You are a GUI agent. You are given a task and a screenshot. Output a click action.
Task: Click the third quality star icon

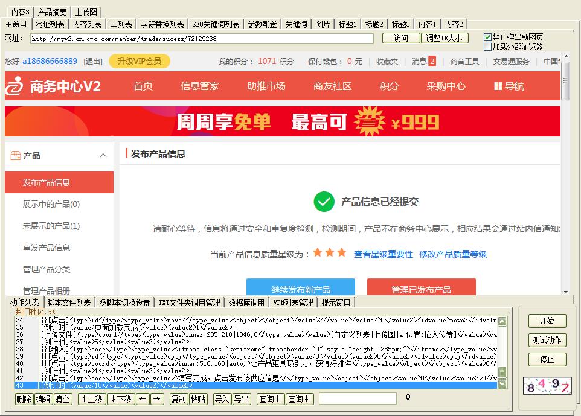[342, 252]
